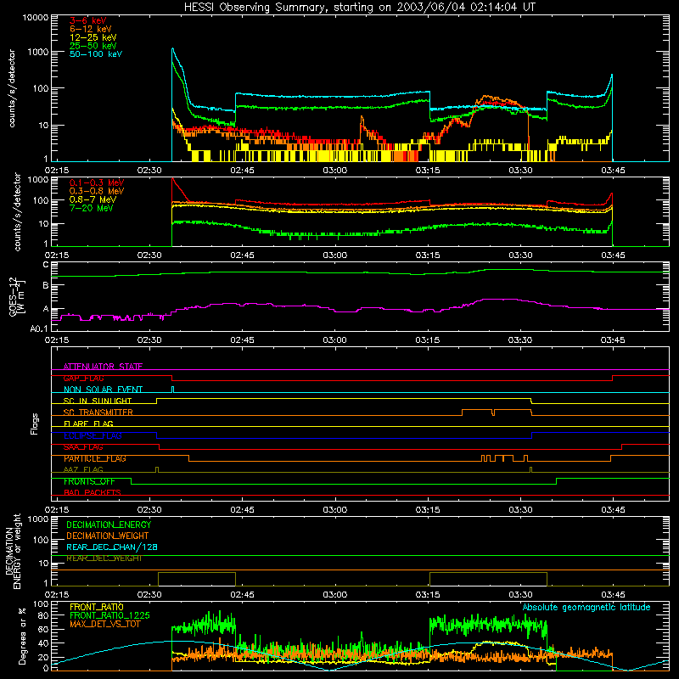Click the REAR_DEC_WEIGHT legend label
679x679 pixels.
pyautogui.click(x=104, y=558)
